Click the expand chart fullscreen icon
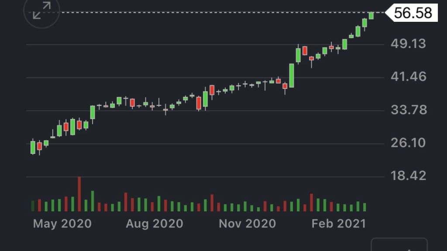Screen dimensions: 447x251 coord(41,11)
